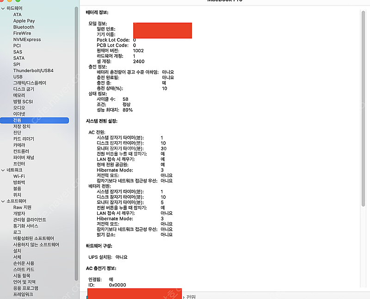
Task: Open 비활성화된 소프트웨어 entry
Action: (x=33, y=238)
